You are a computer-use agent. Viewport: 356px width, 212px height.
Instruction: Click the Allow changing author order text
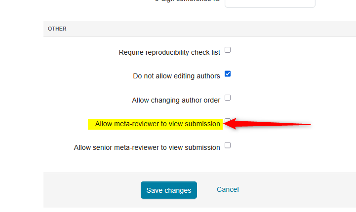[x=176, y=100]
